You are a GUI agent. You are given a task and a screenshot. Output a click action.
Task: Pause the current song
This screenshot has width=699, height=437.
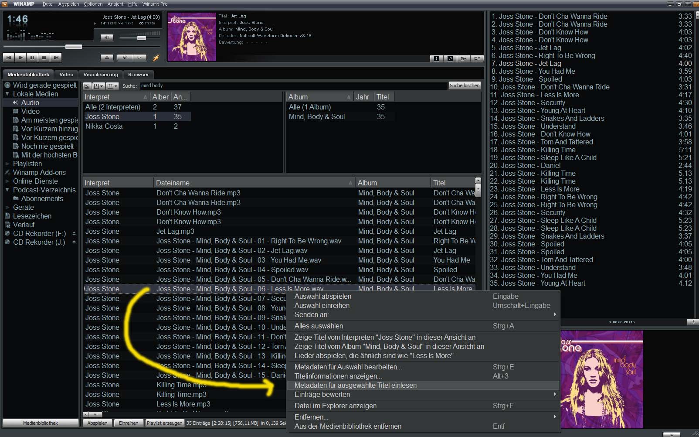[32, 58]
